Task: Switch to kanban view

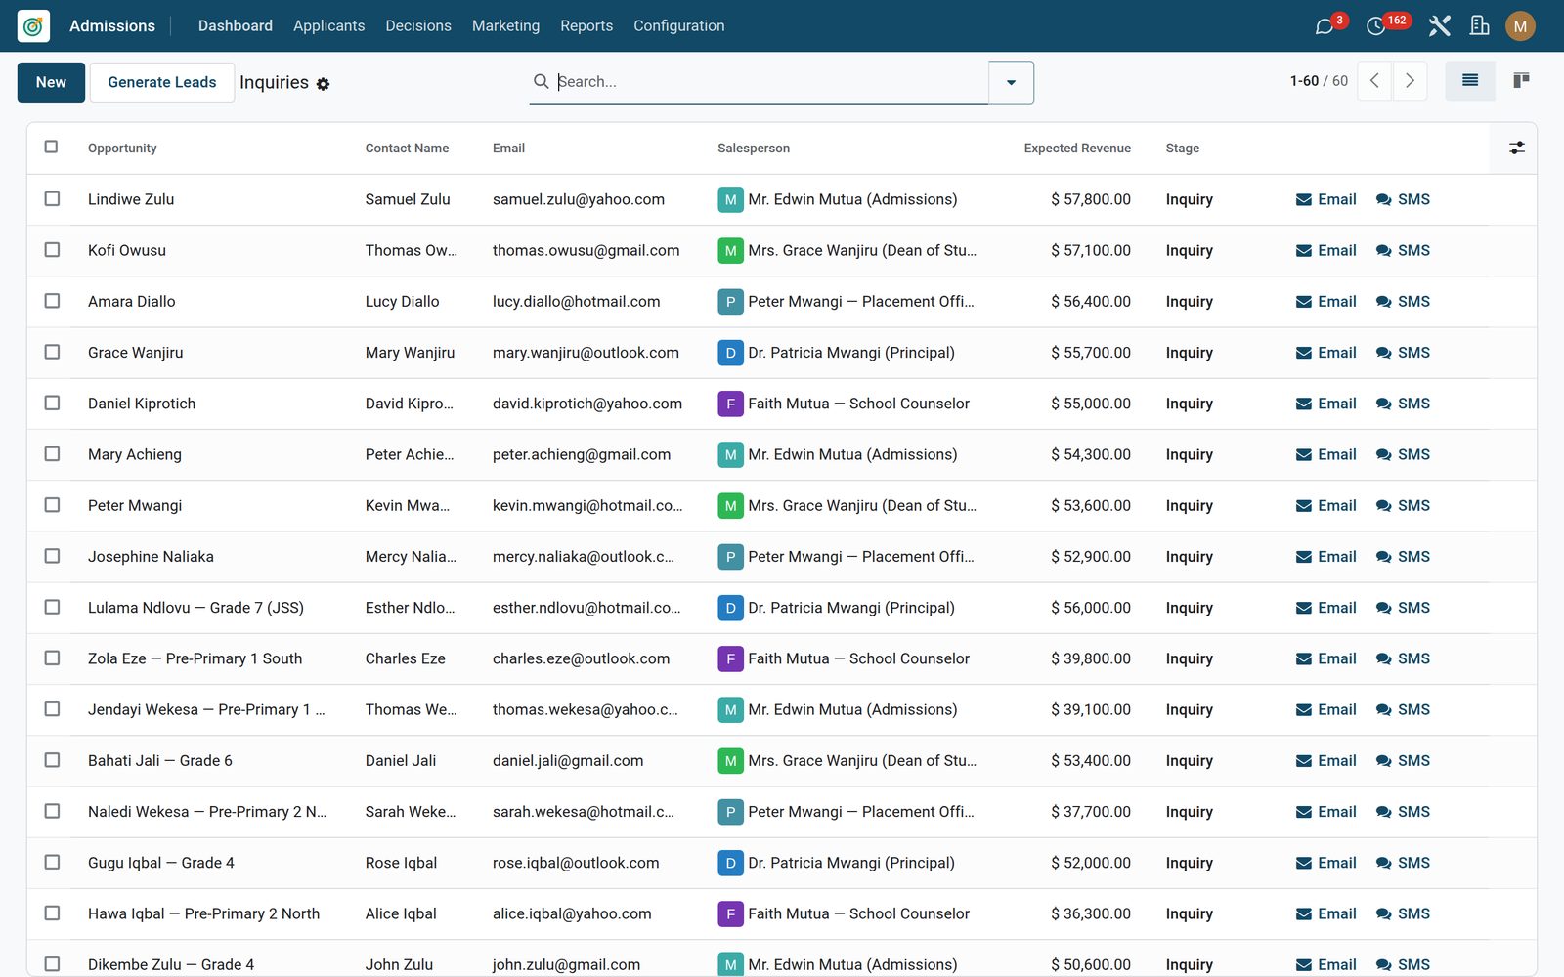Action: click(x=1521, y=81)
